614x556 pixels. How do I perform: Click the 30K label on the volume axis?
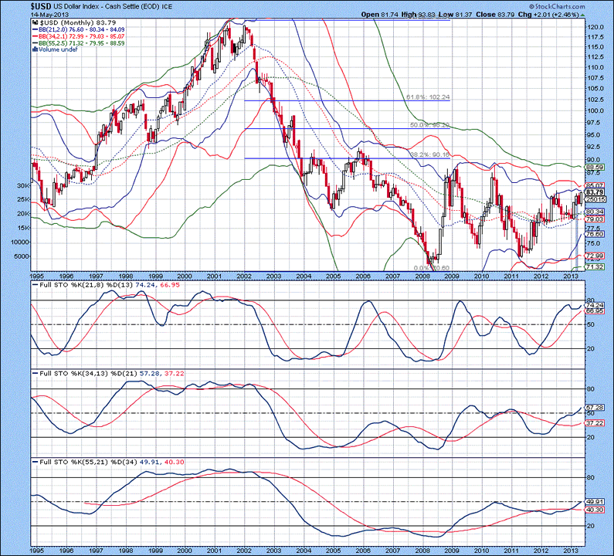(x=23, y=185)
